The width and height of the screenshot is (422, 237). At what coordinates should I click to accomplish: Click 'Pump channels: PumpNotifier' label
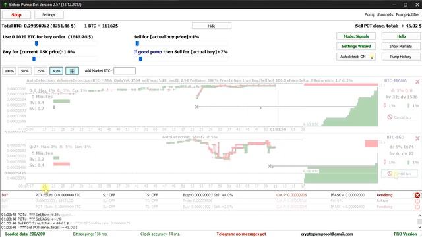(392, 14)
